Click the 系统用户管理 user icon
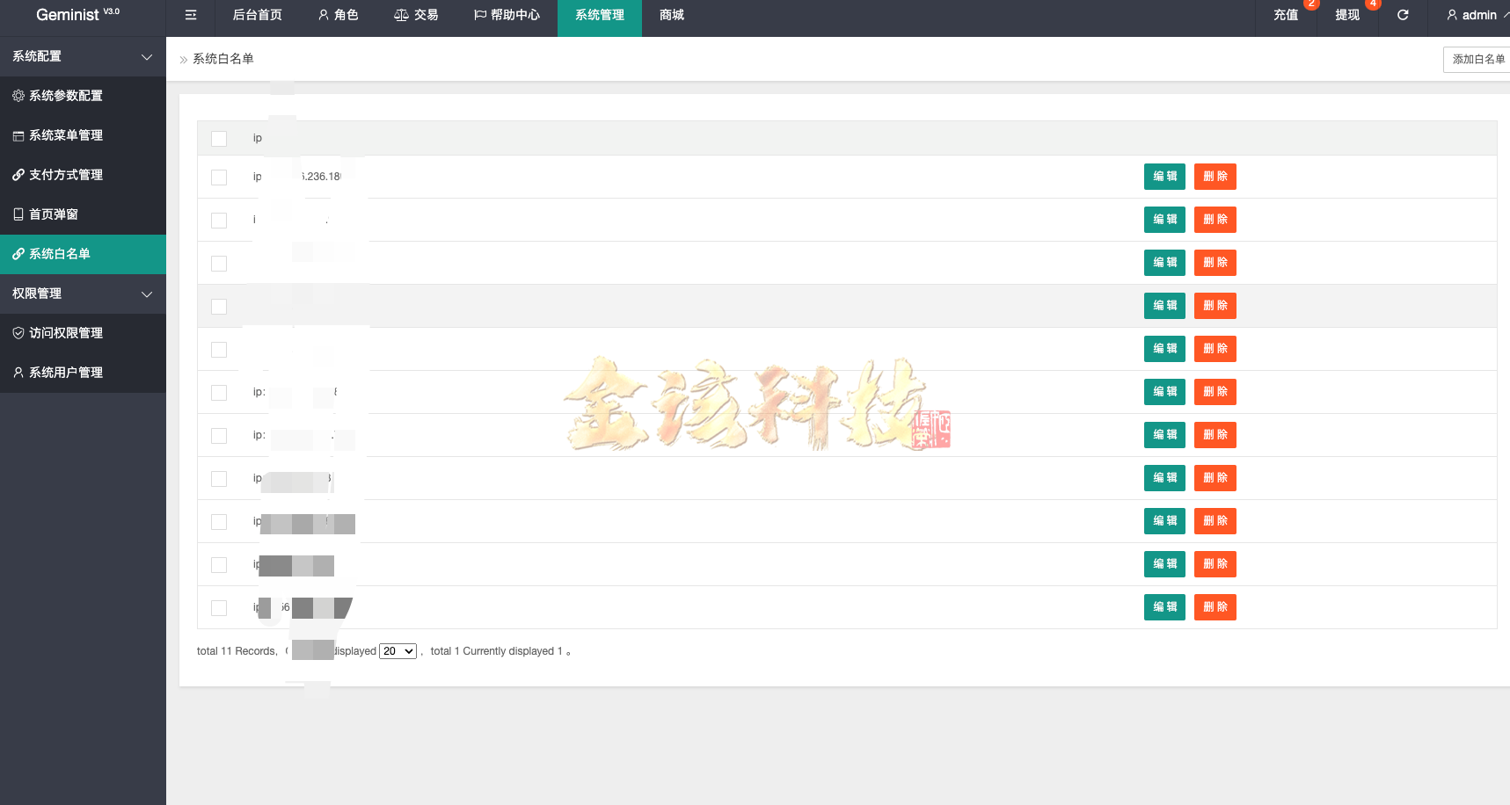 click(18, 372)
